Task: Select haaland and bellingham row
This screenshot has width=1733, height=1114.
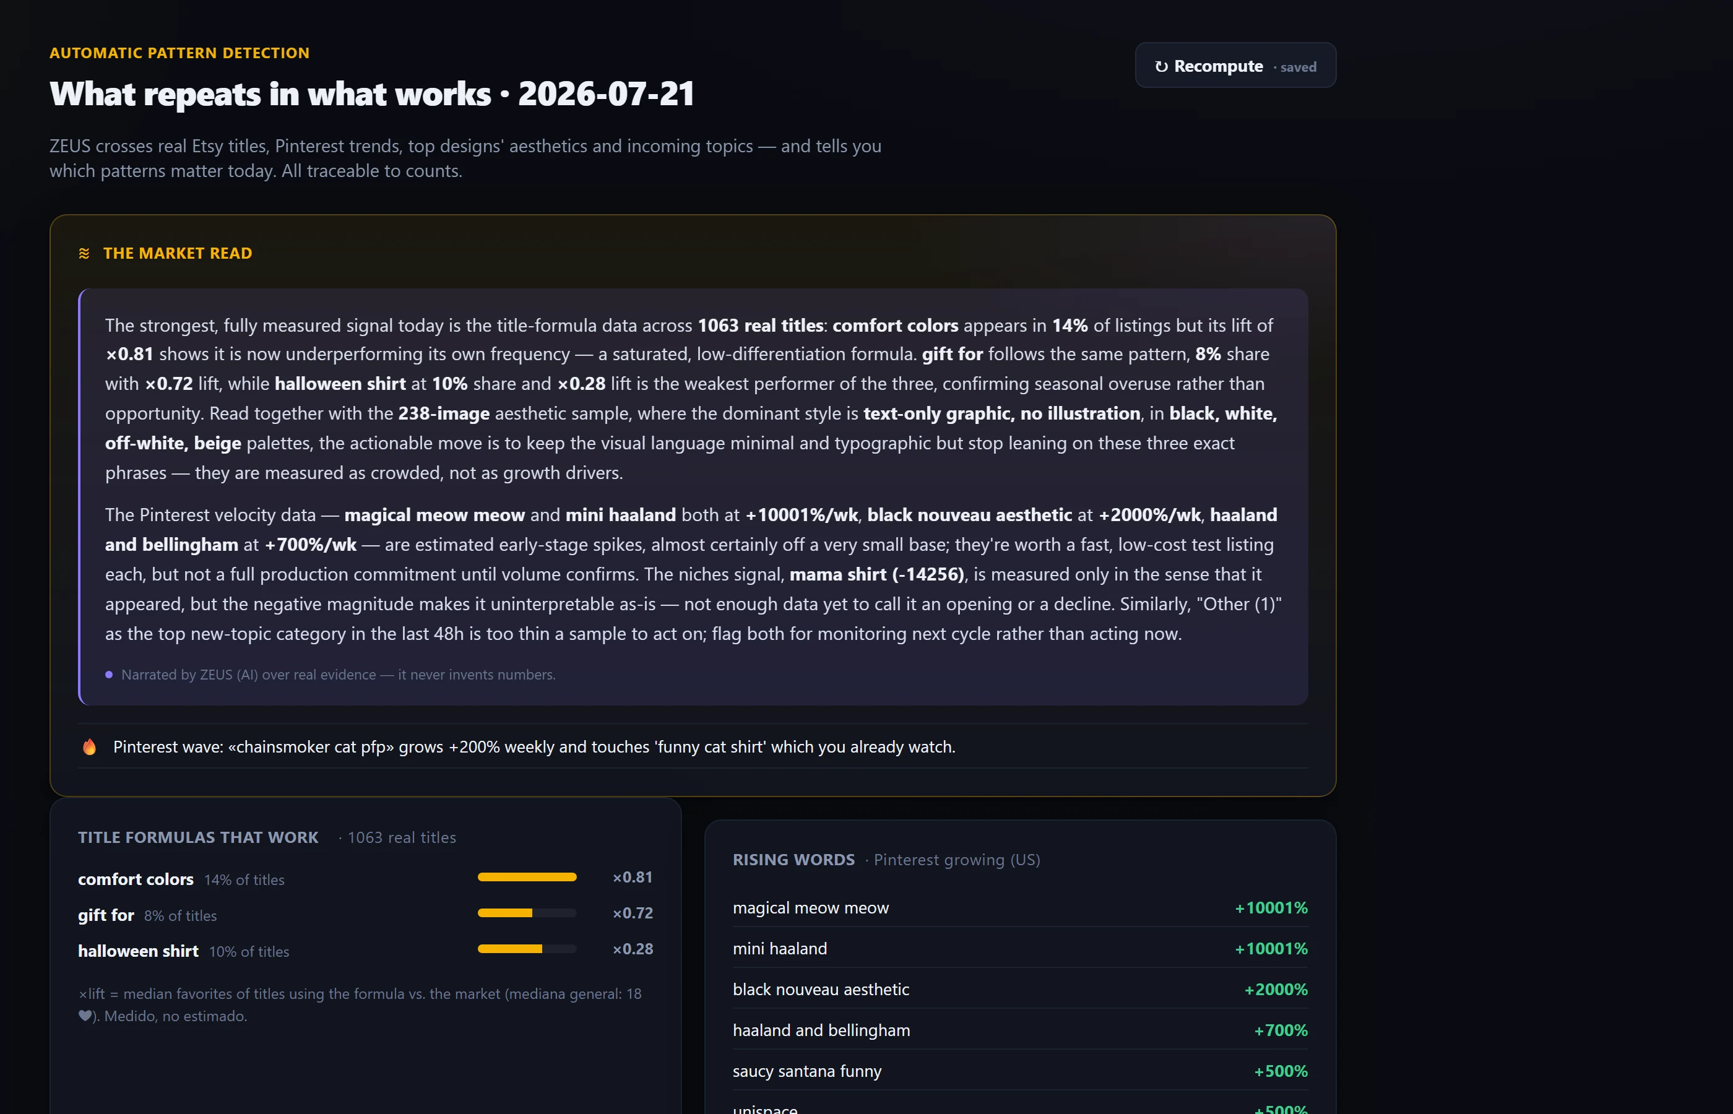Action: [x=1020, y=1030]
